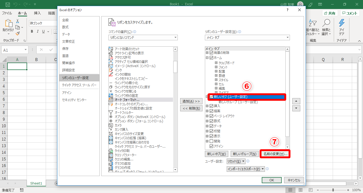The image size is (363, 193).
Task: Uncheck the ホーム checkbox in the tab tree
Action: pos(212,58)
